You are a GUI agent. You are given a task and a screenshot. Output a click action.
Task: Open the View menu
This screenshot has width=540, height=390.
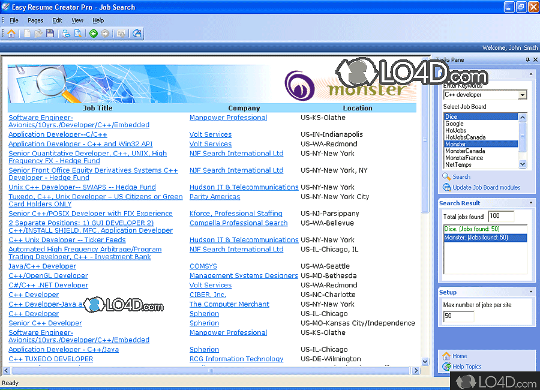pos(77,20)
